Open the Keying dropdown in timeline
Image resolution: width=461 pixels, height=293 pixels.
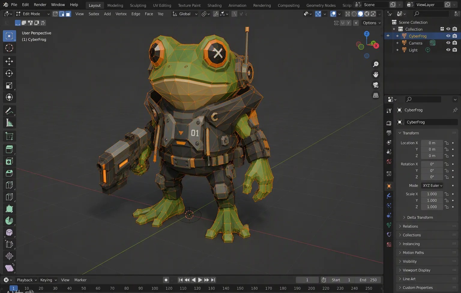point(48,280)
